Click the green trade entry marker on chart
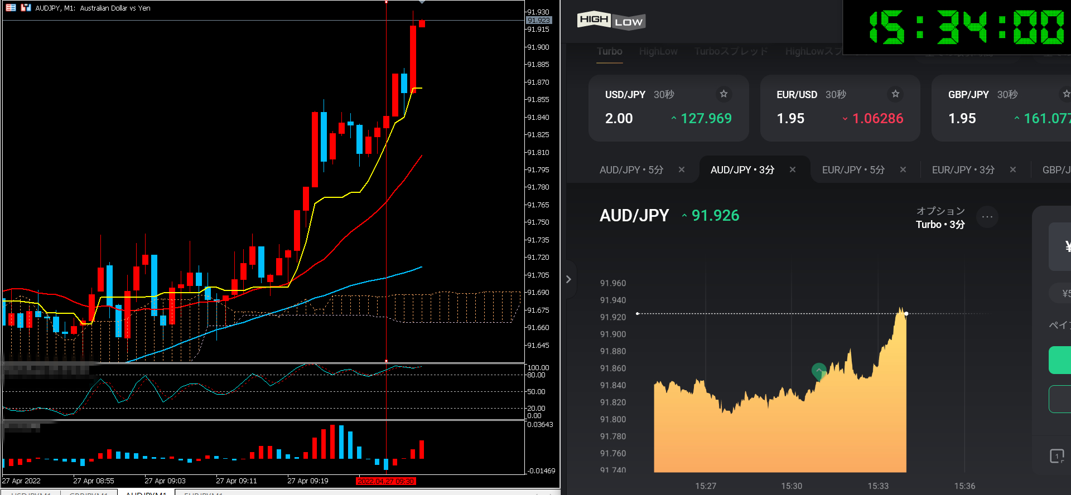Viewport: 1071px width, 495px height. [818, 371]
